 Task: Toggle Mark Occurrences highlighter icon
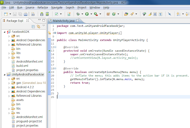(x=150, y=14)
